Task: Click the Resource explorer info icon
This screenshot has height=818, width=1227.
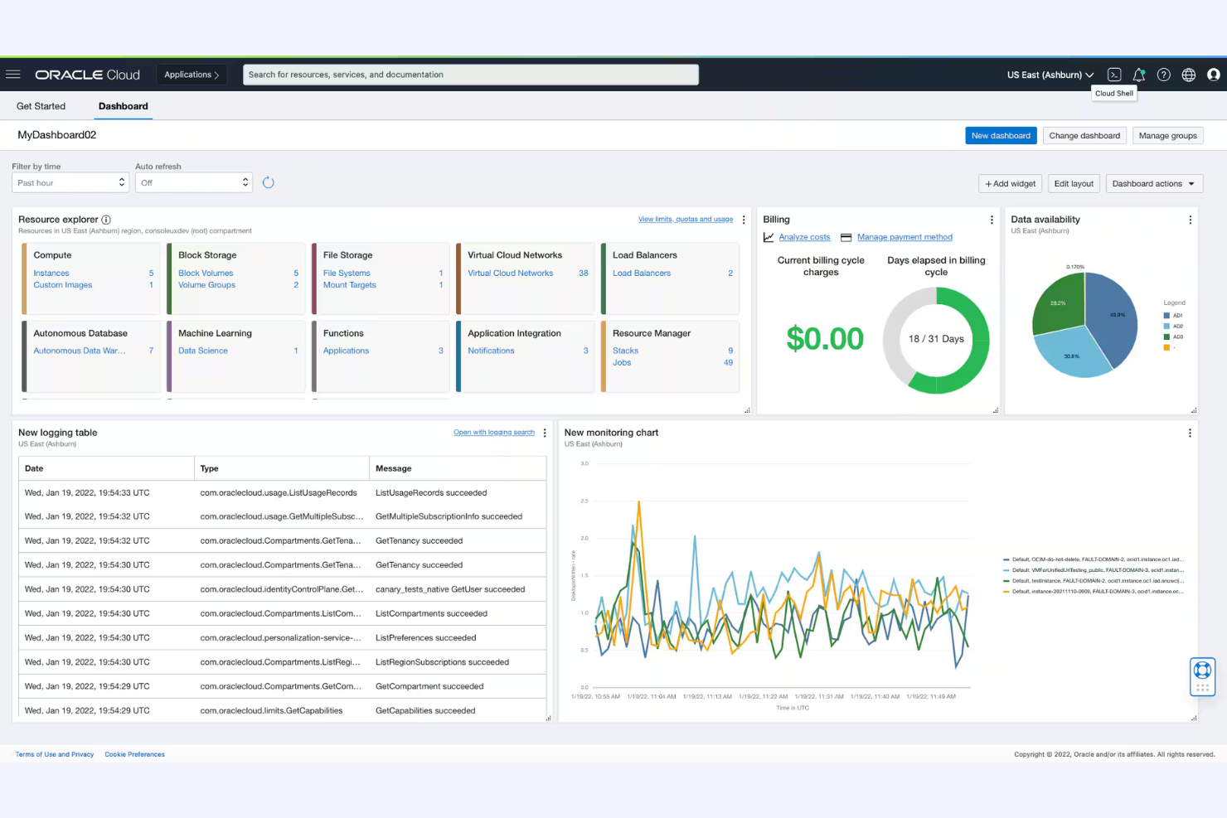Action: [106, 220]
